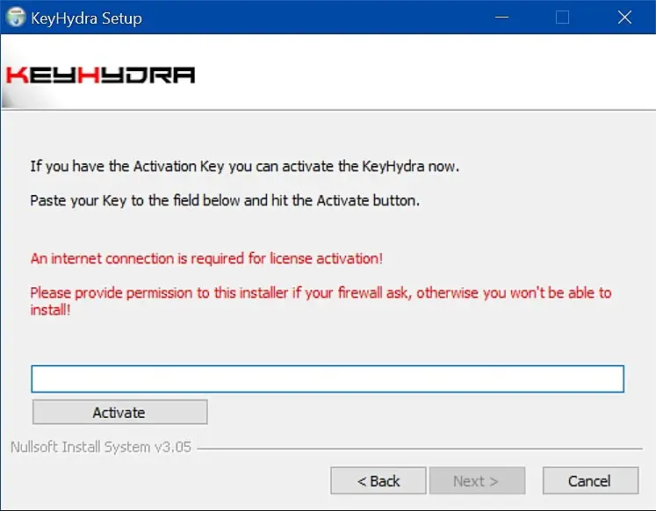Close the KeyHydra Setup window
656x511 pixels.
[x=624, y=18]
